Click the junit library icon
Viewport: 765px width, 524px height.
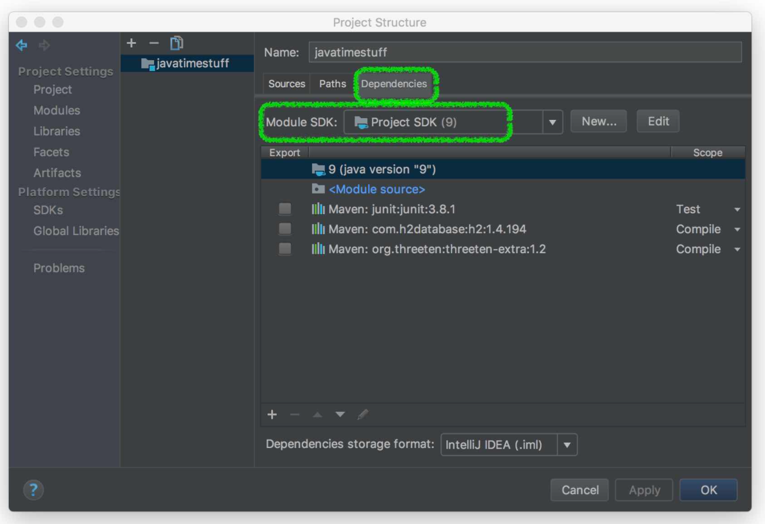point(318,209)
